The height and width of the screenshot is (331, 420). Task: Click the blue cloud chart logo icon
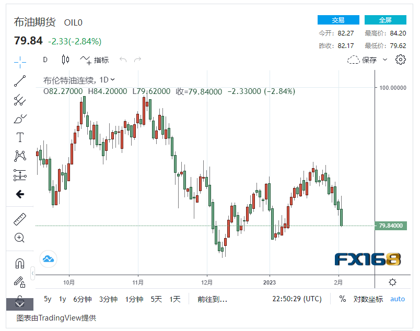(48, 259)
